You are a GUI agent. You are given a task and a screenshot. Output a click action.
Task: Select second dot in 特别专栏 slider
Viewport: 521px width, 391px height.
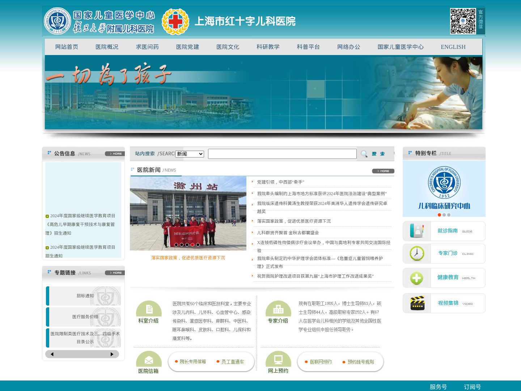(444, 215)
